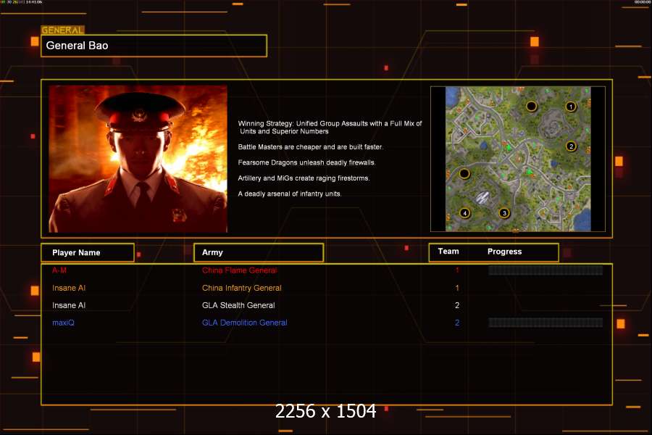
Task: Click start position 1 on the minimap
Action: [571, 107]
